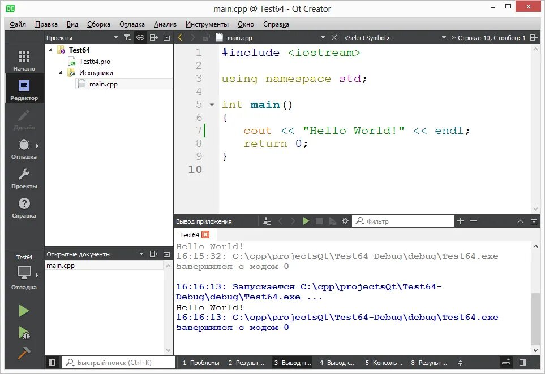Fold the main function at line 5
545x374 pixels.
[x=212, y=105]
